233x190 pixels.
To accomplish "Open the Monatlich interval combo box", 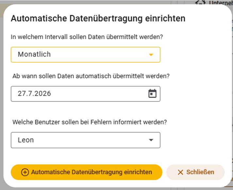I will click(x=86, y=55).
